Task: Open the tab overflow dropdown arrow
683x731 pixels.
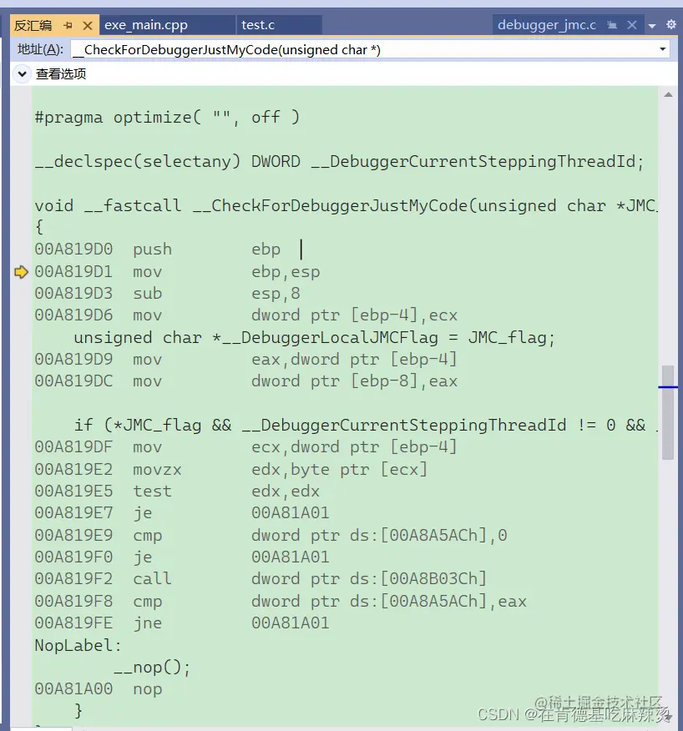Action: [652, 26]
